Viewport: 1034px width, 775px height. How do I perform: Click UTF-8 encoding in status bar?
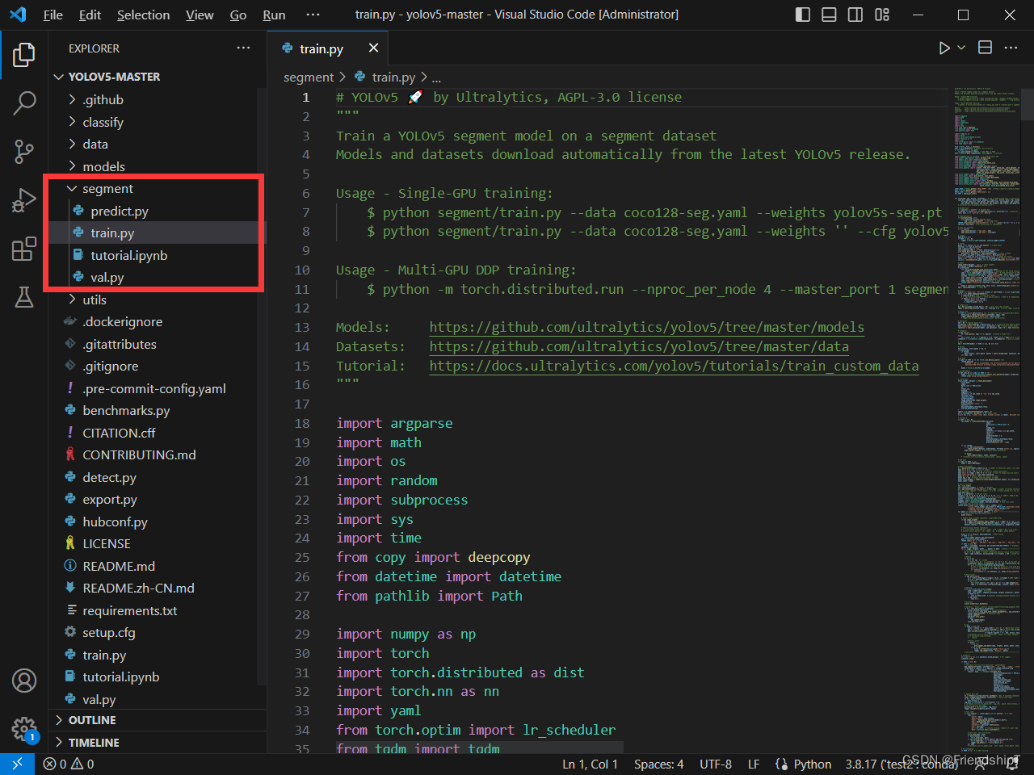(716, 764)
